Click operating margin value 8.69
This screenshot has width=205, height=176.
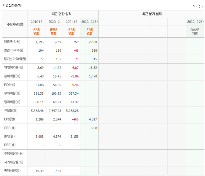point(40,68)
